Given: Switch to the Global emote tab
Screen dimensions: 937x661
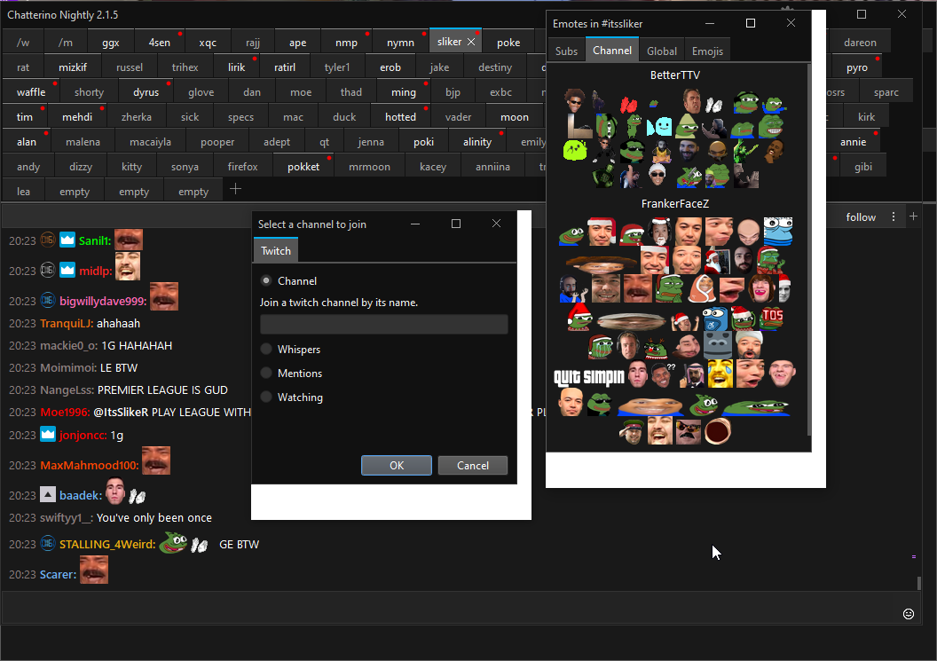Looking at the screenshot, I should [x=662, y=51].
